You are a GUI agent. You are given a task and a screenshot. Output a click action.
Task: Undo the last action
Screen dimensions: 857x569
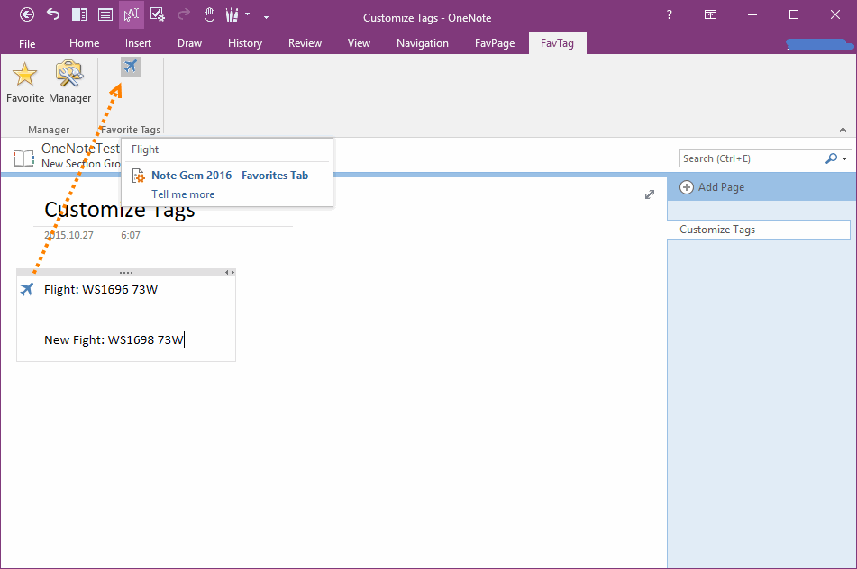click(53, 14)
